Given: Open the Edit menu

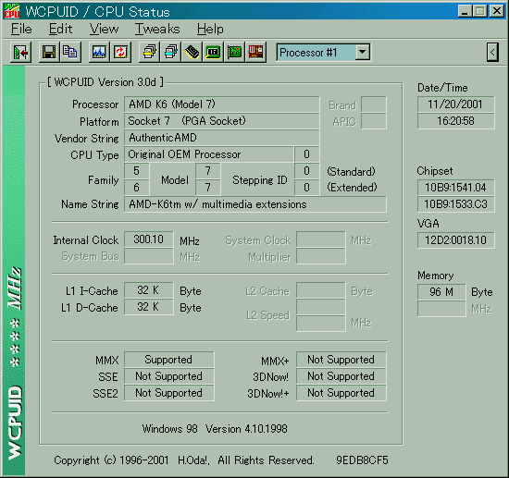Looking at the screenshot, I should tap(60, 30).
